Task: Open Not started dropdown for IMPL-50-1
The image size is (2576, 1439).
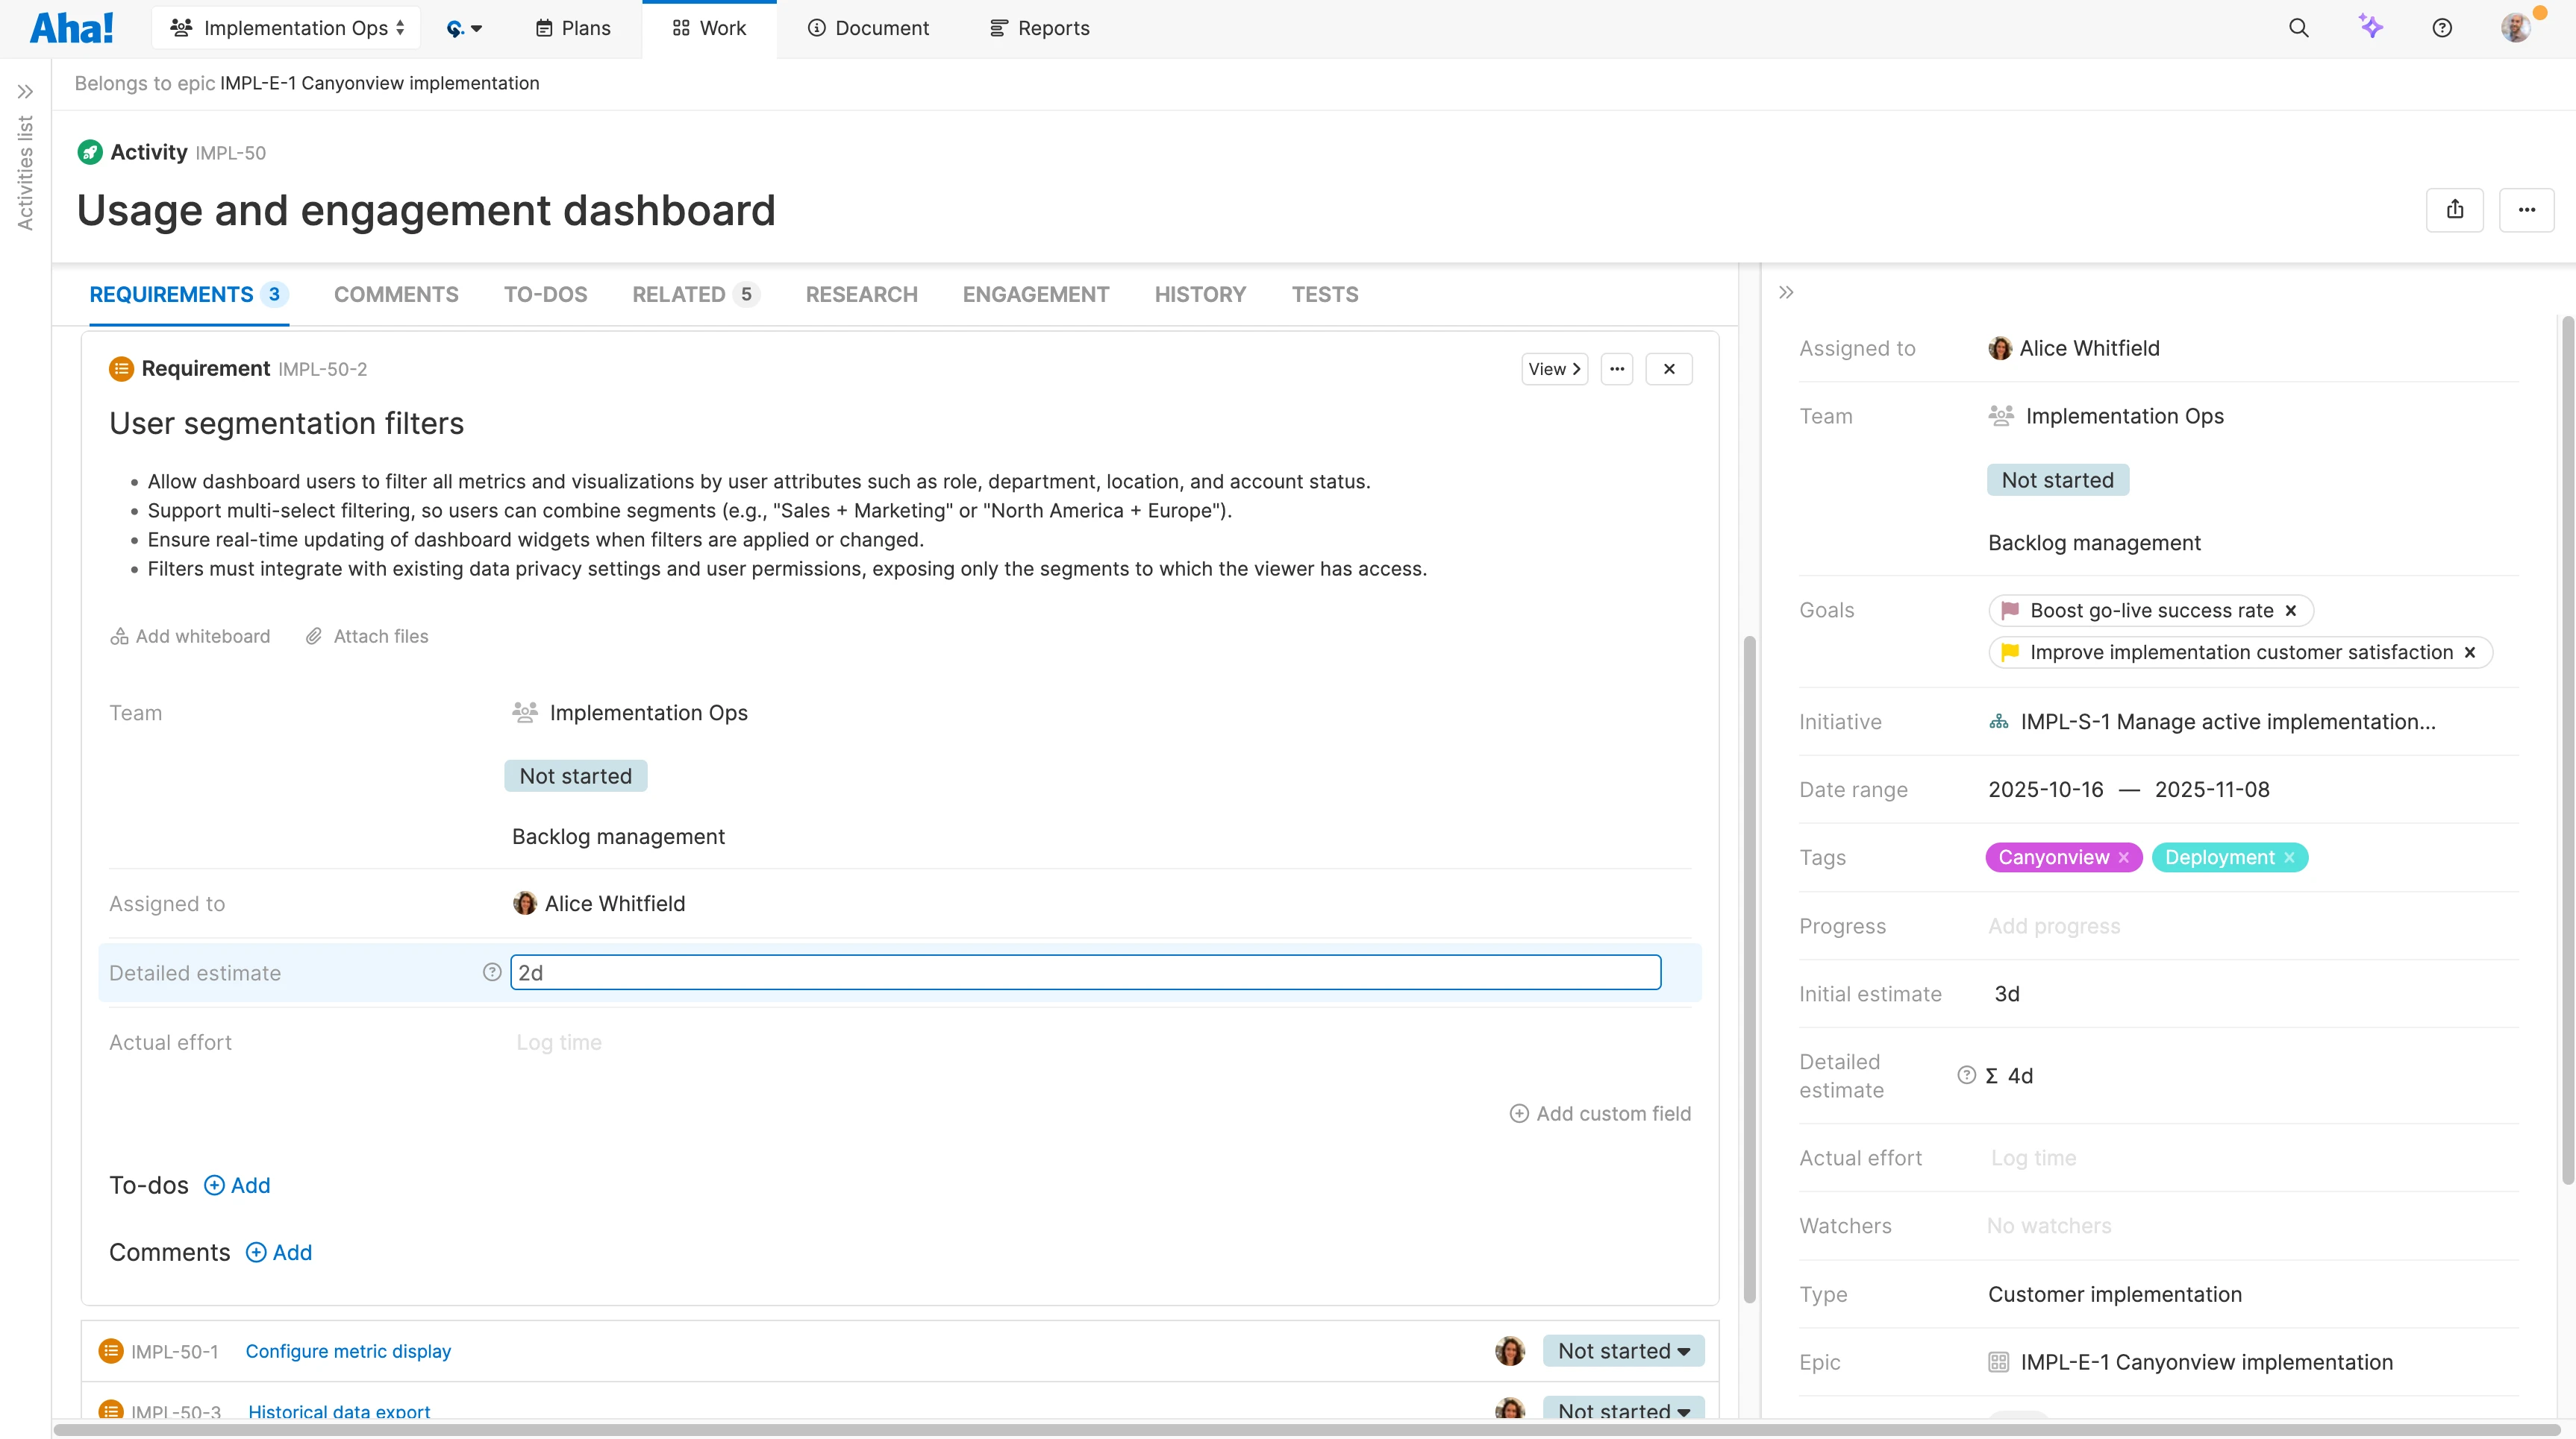Action: [1623, 1351]
